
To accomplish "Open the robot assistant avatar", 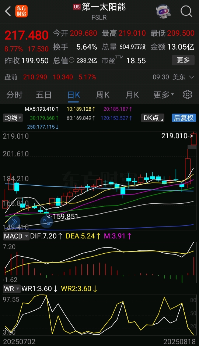I will point(163,11).
